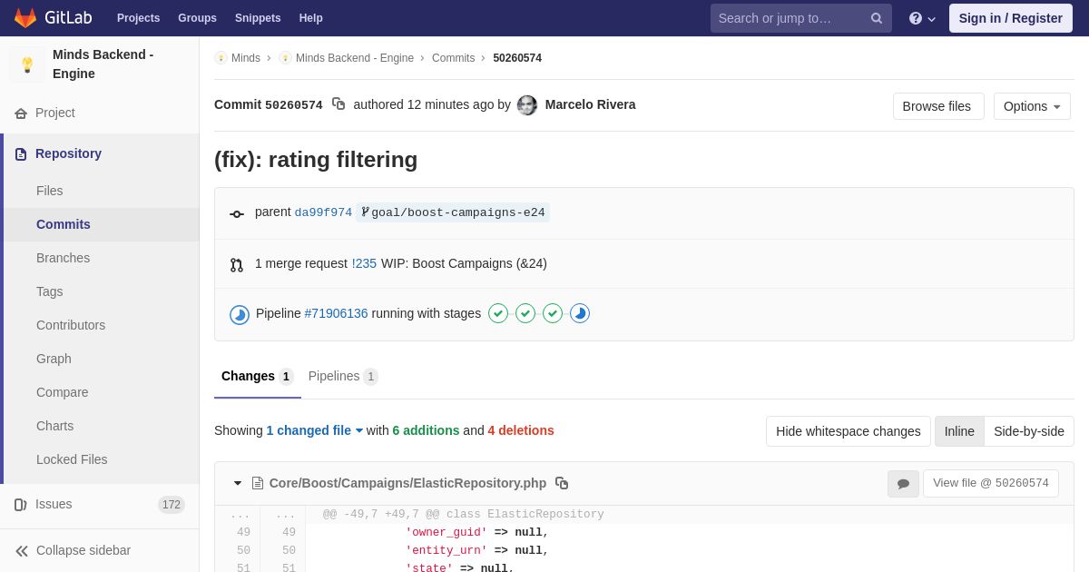Click the GitLab fox logo
The width and height of the screenshot is (1089, 572).
[25, 18]
